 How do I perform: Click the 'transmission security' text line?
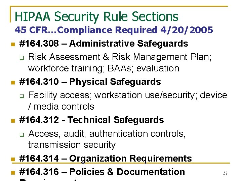[72, 145]
